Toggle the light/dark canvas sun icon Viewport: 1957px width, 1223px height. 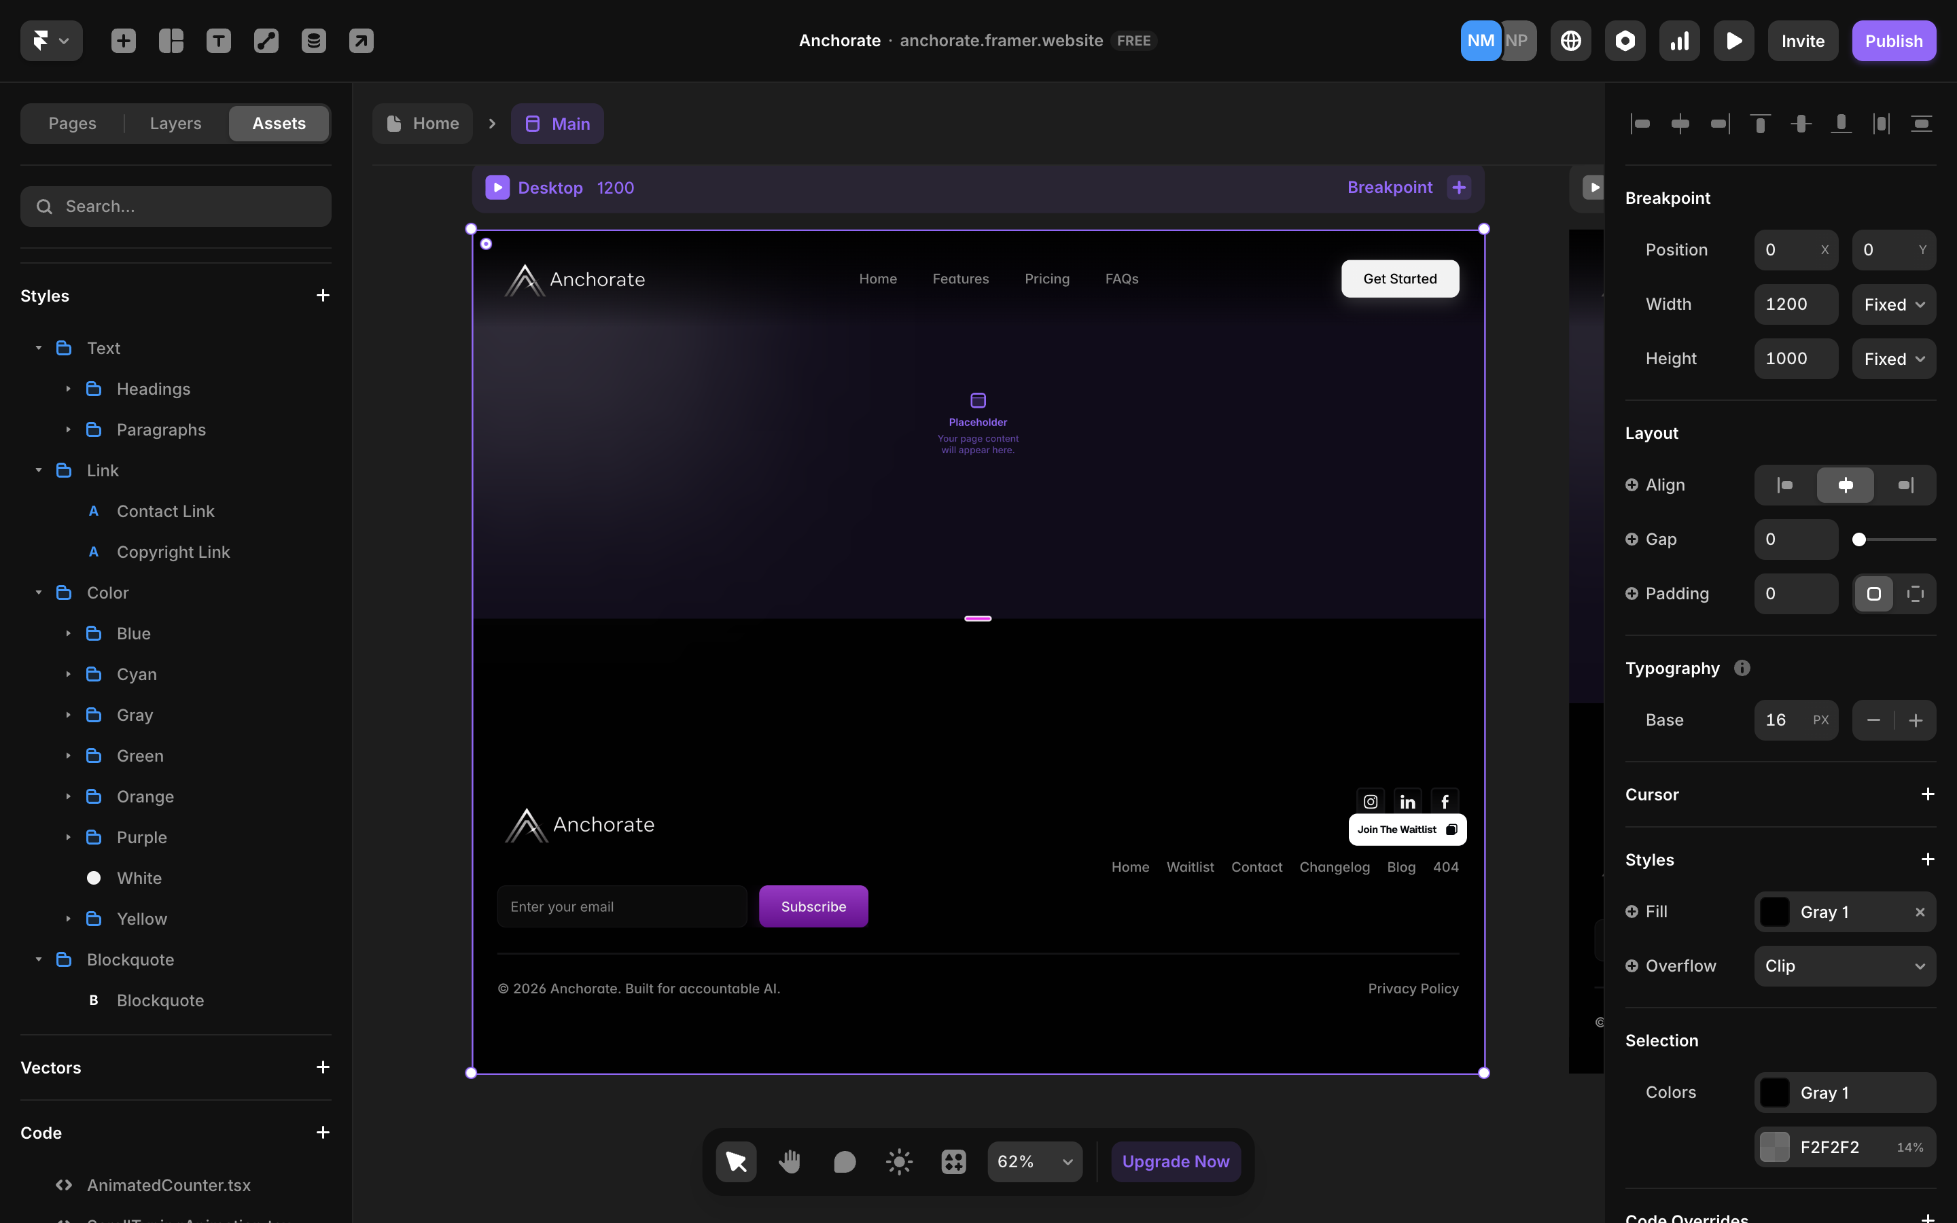point(898,1162)
